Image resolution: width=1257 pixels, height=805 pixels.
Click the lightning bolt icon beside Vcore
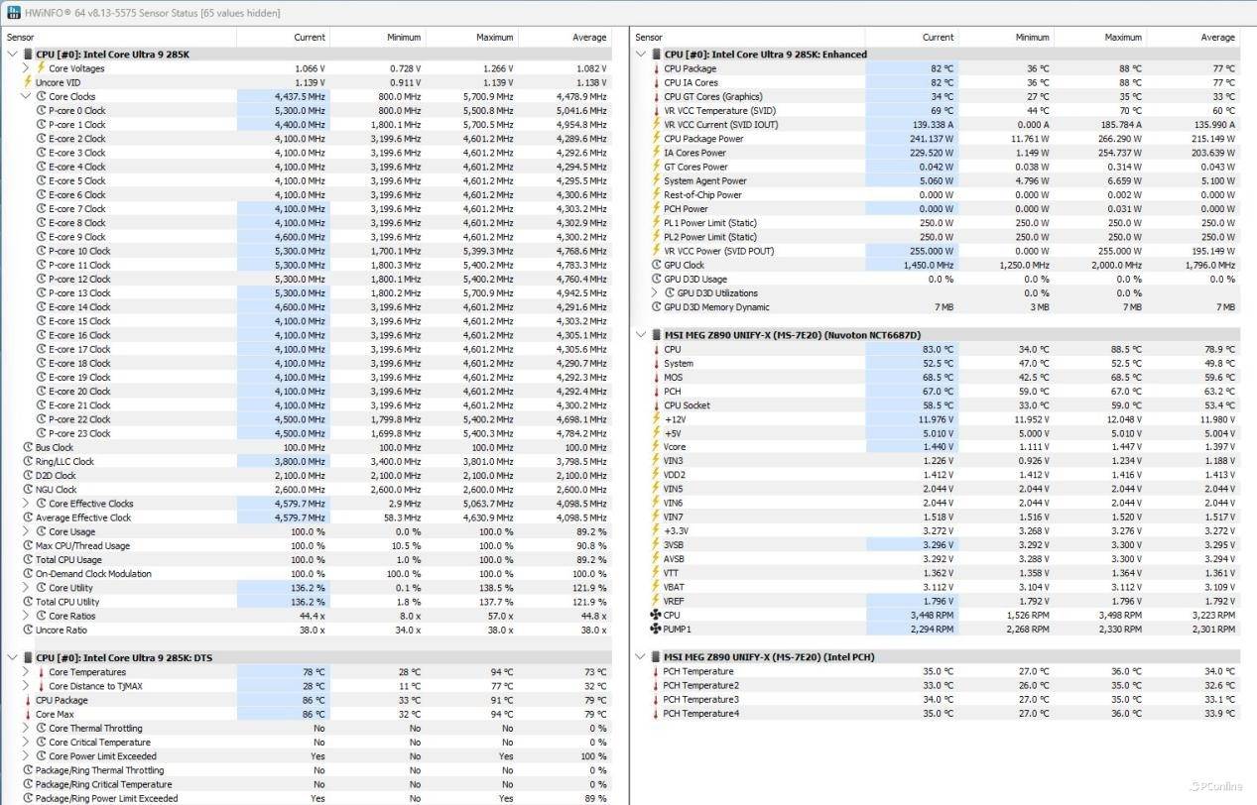(x=656, y=447)
